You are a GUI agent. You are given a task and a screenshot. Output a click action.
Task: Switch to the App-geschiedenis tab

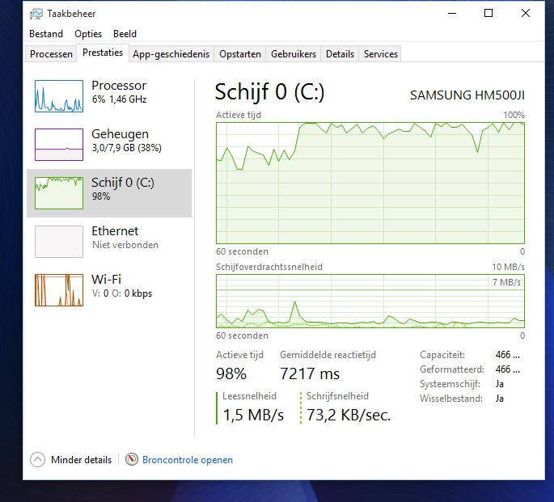tap(171, 54)
